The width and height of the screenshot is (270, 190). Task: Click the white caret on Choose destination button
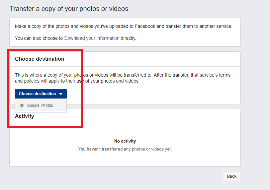61,94
